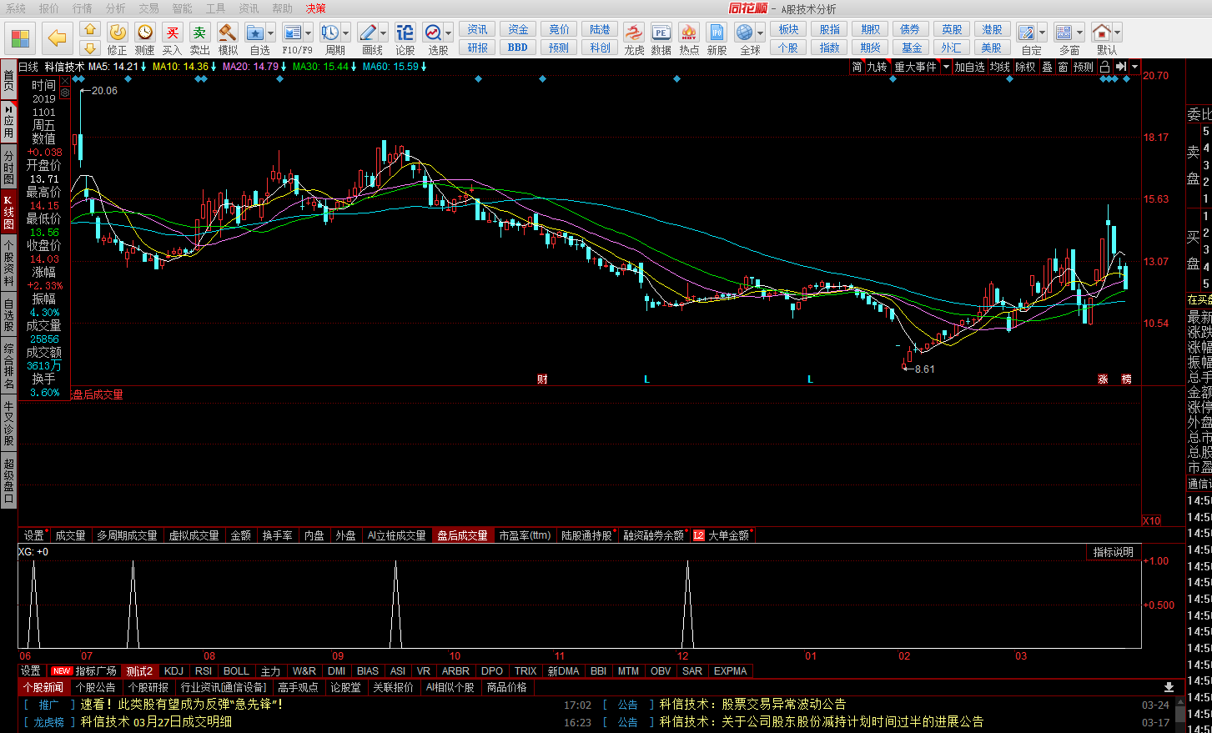
Task: Toggle 加自选 add to watchlist
Action: [970, 67]
